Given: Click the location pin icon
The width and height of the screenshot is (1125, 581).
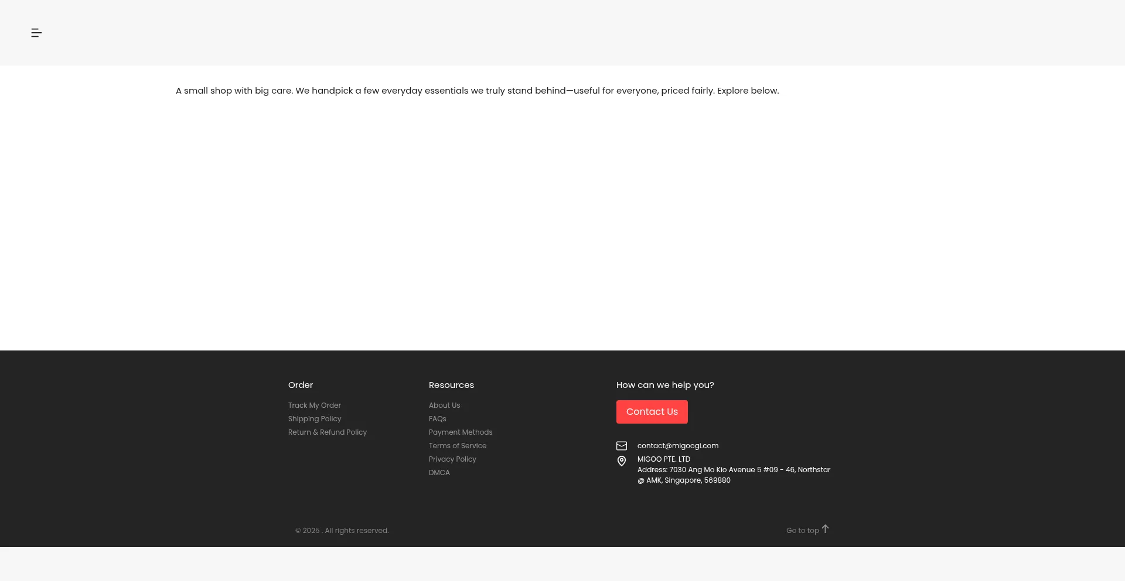Looking at the screenshot, I should pyautogui.click(x=622, y=461).
